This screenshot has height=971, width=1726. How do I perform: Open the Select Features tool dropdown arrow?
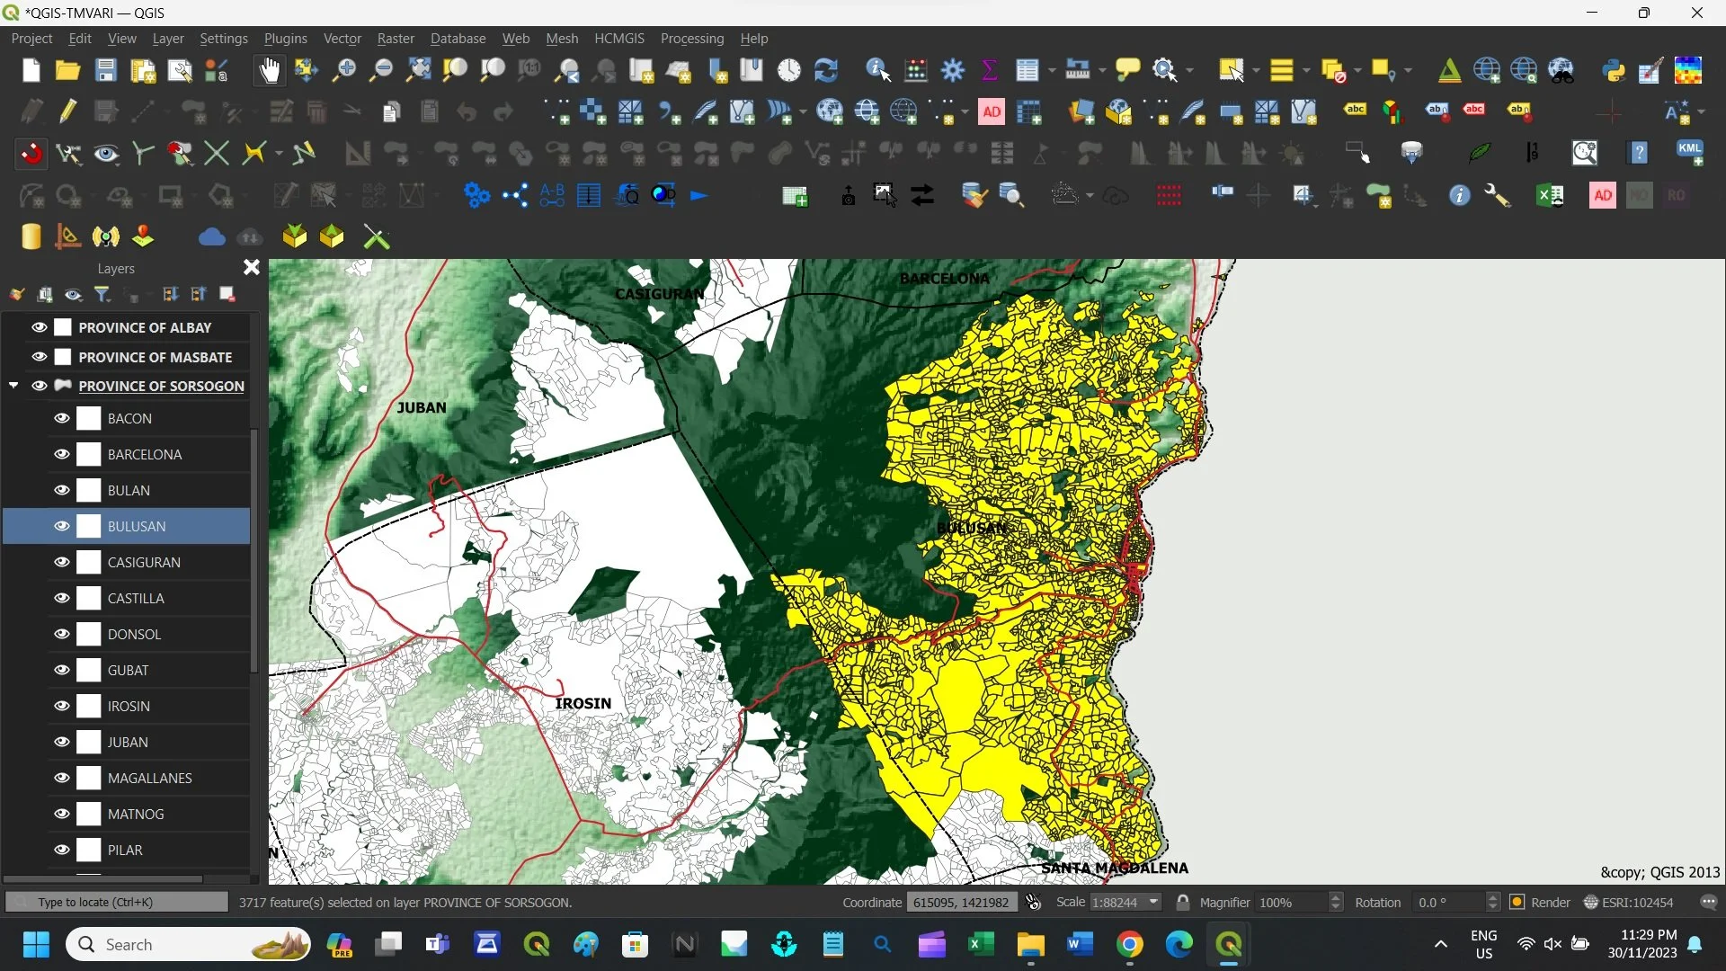[x=1256, y=70]
